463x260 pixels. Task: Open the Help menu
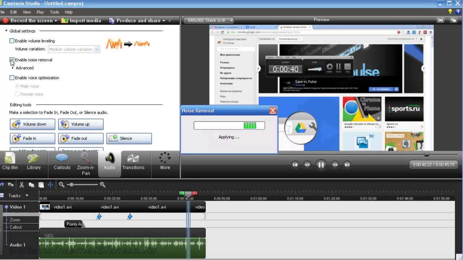[x=68, y=12]
